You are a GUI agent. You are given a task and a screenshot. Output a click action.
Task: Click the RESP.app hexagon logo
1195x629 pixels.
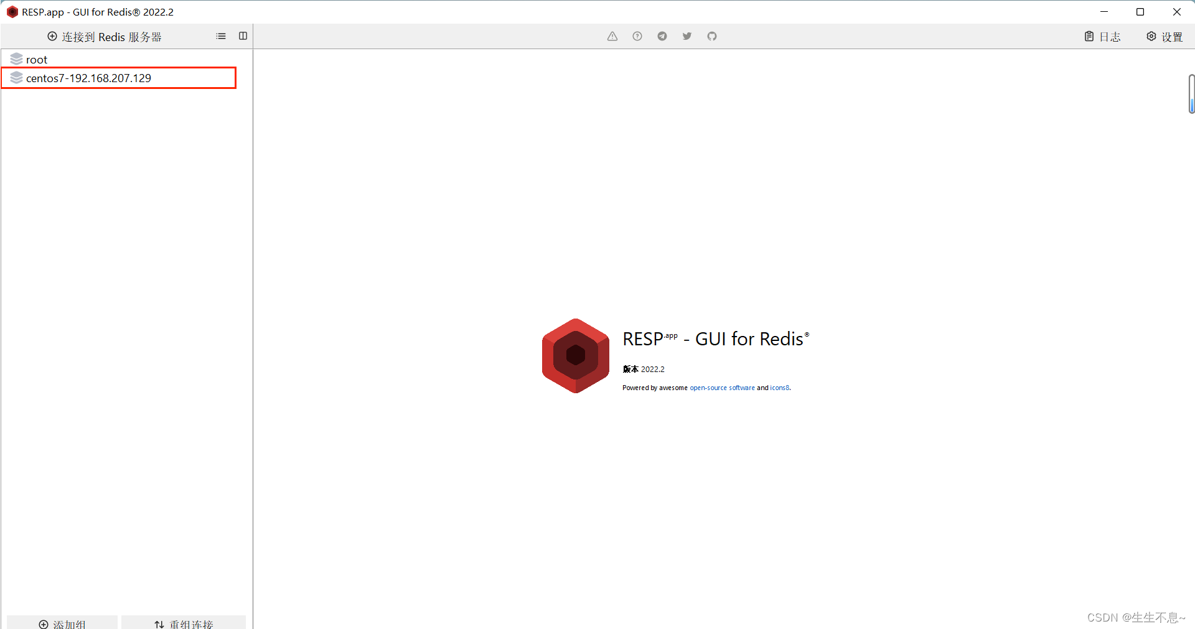point(576,356)
